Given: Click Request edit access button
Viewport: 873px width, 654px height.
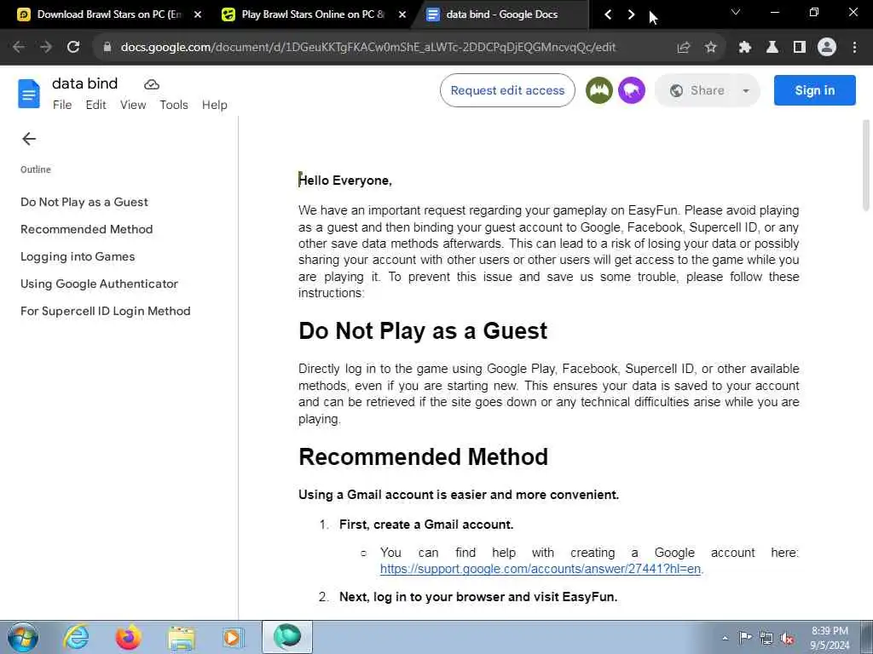Looking at the screenshot, I should pos(507,90).
